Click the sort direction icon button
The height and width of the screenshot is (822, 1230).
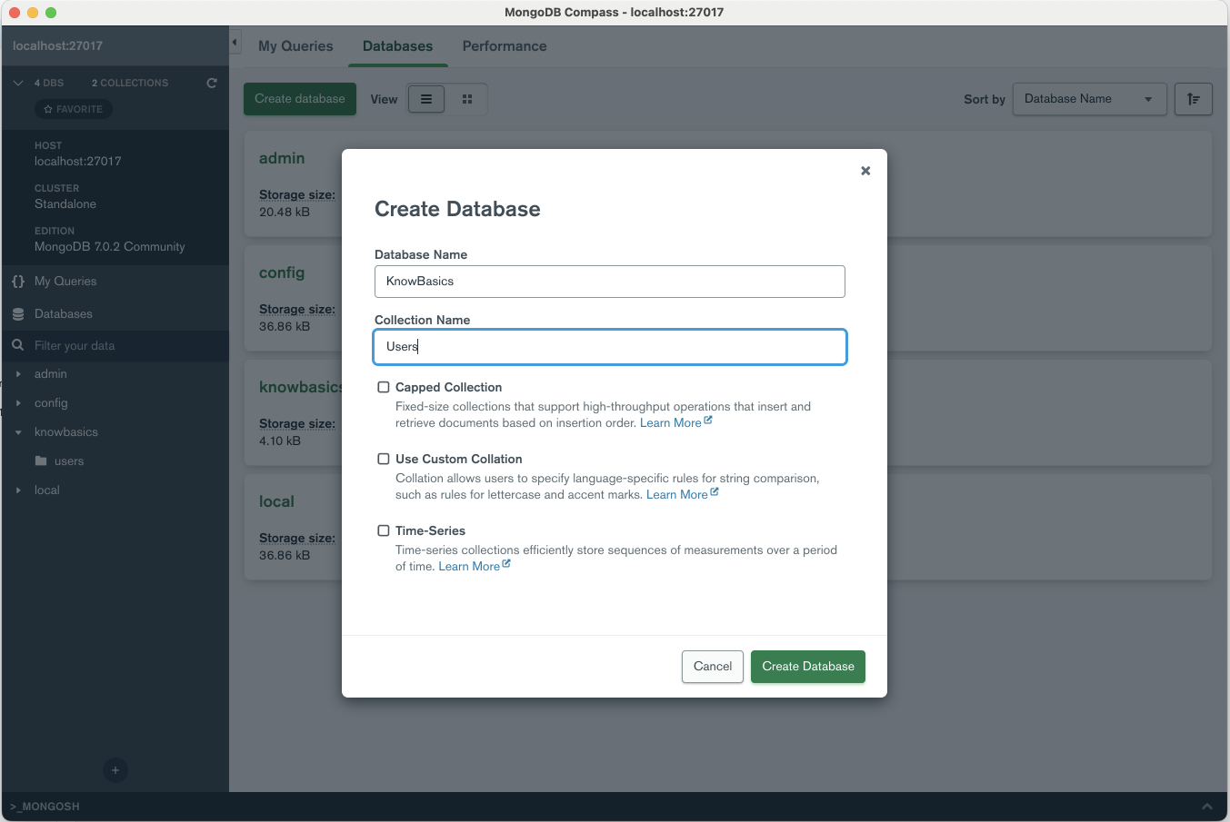click(x=1194, y=99)
